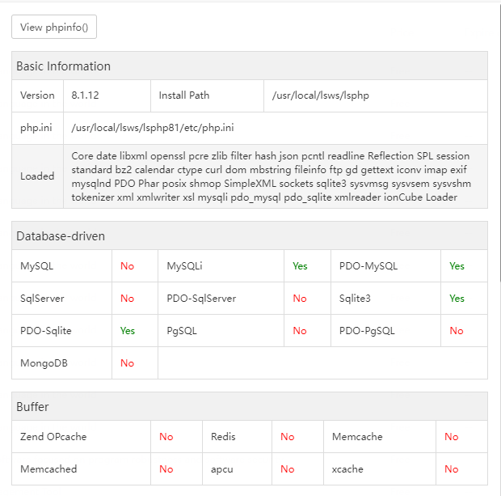Click the MongoDB row label
The width and height of the screenshot is (501, 496).
click(44, 363)
